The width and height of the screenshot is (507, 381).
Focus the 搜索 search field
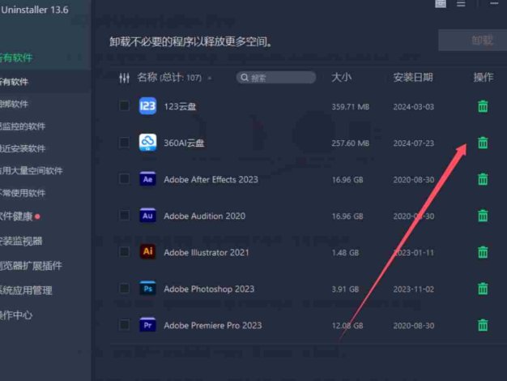pos(276,78)
